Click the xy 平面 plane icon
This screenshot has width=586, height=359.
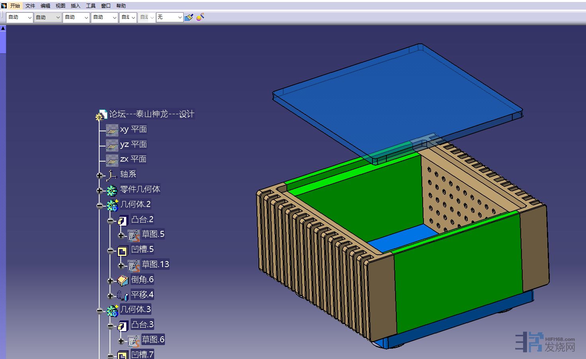[x=112, y=130]
